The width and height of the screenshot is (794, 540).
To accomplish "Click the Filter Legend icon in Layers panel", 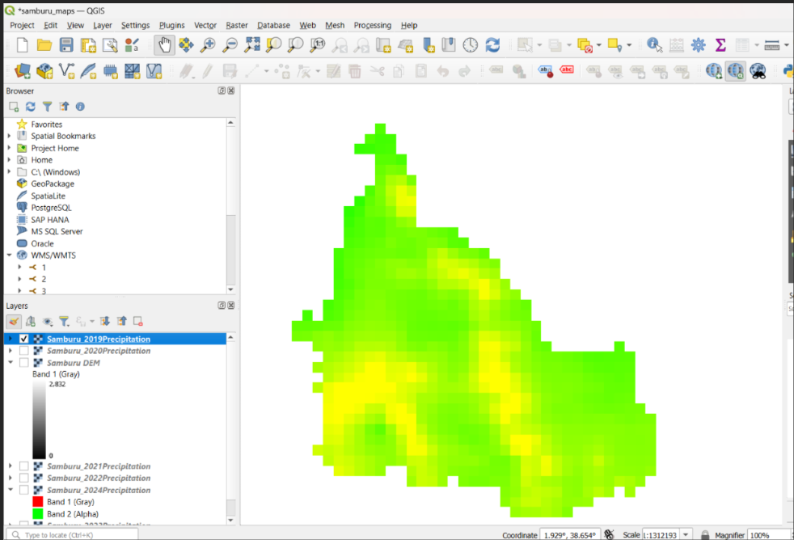I will click(64, 322).
